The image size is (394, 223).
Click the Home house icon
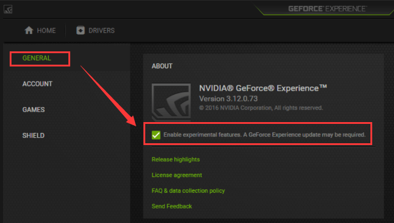pos(29,30)
